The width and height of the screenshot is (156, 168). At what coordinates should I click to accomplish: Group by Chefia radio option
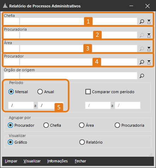[46, 125]
